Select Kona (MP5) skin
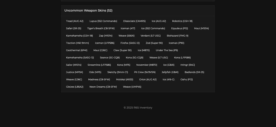 (x=124, y=65)
